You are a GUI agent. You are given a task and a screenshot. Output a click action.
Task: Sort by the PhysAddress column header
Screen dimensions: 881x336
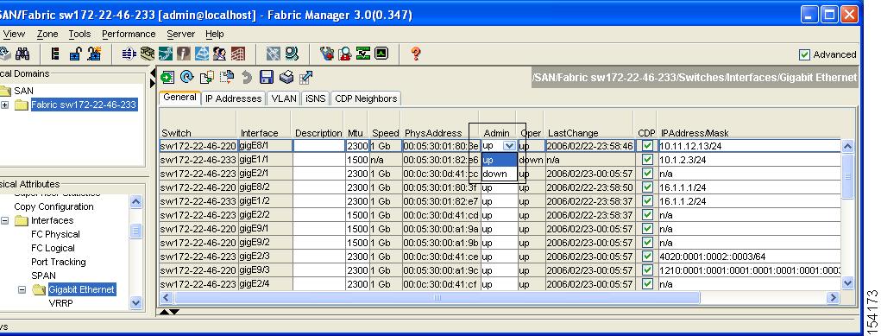coord(440,133)
